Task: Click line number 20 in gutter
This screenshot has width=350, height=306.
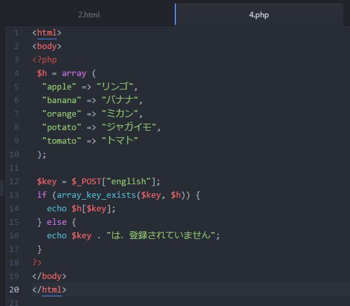Action: [14, 289]
